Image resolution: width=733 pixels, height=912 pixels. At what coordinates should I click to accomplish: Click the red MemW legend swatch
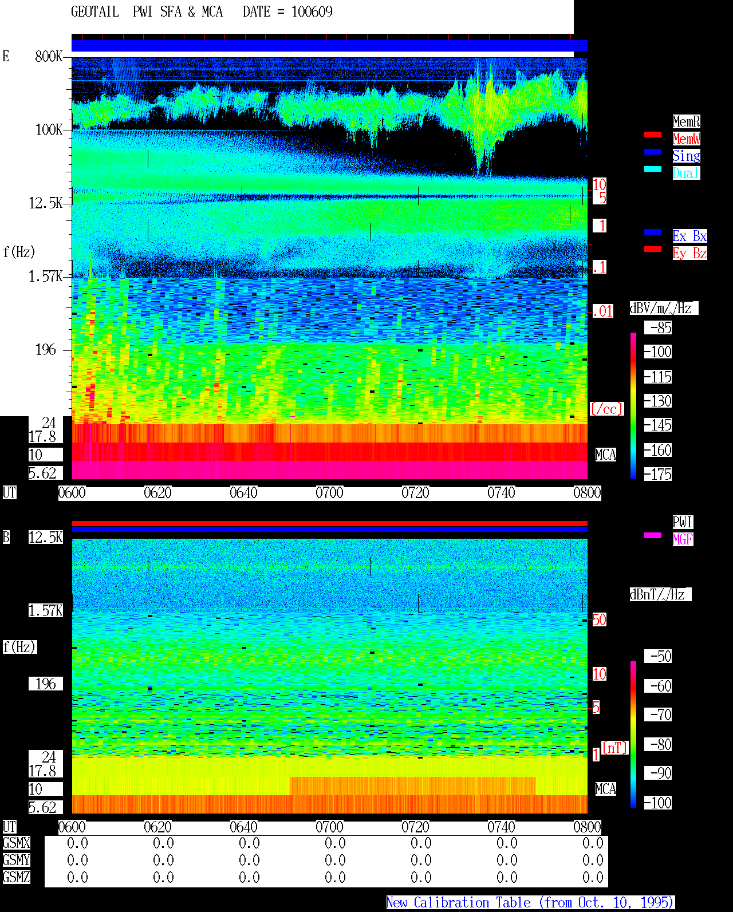[x=653, y=135]
